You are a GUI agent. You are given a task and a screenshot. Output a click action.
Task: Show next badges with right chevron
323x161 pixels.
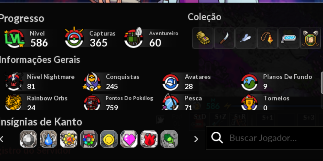[x=196, y=139]
